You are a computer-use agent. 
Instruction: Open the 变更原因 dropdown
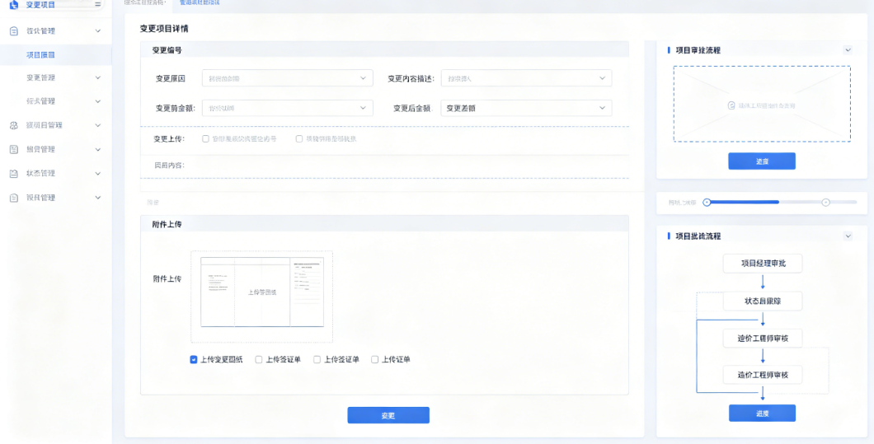[288, 78]
